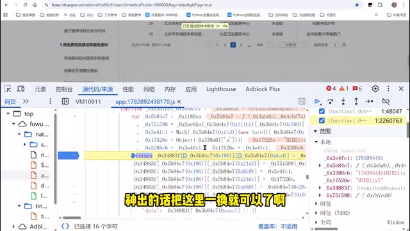Open the browser home page

pos(35,5)
